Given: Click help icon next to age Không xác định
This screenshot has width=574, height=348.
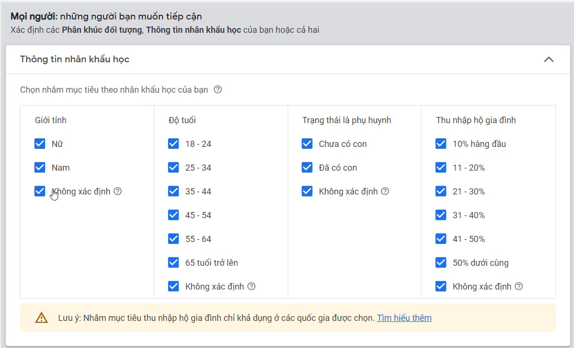Looking at the screenshot, I should click(252, 287).
